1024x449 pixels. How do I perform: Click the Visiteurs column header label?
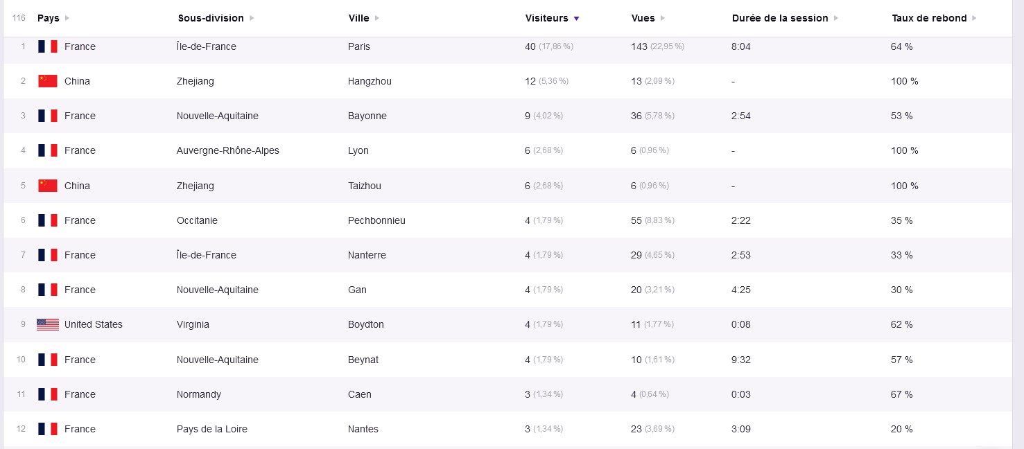[x=546, y=19]
